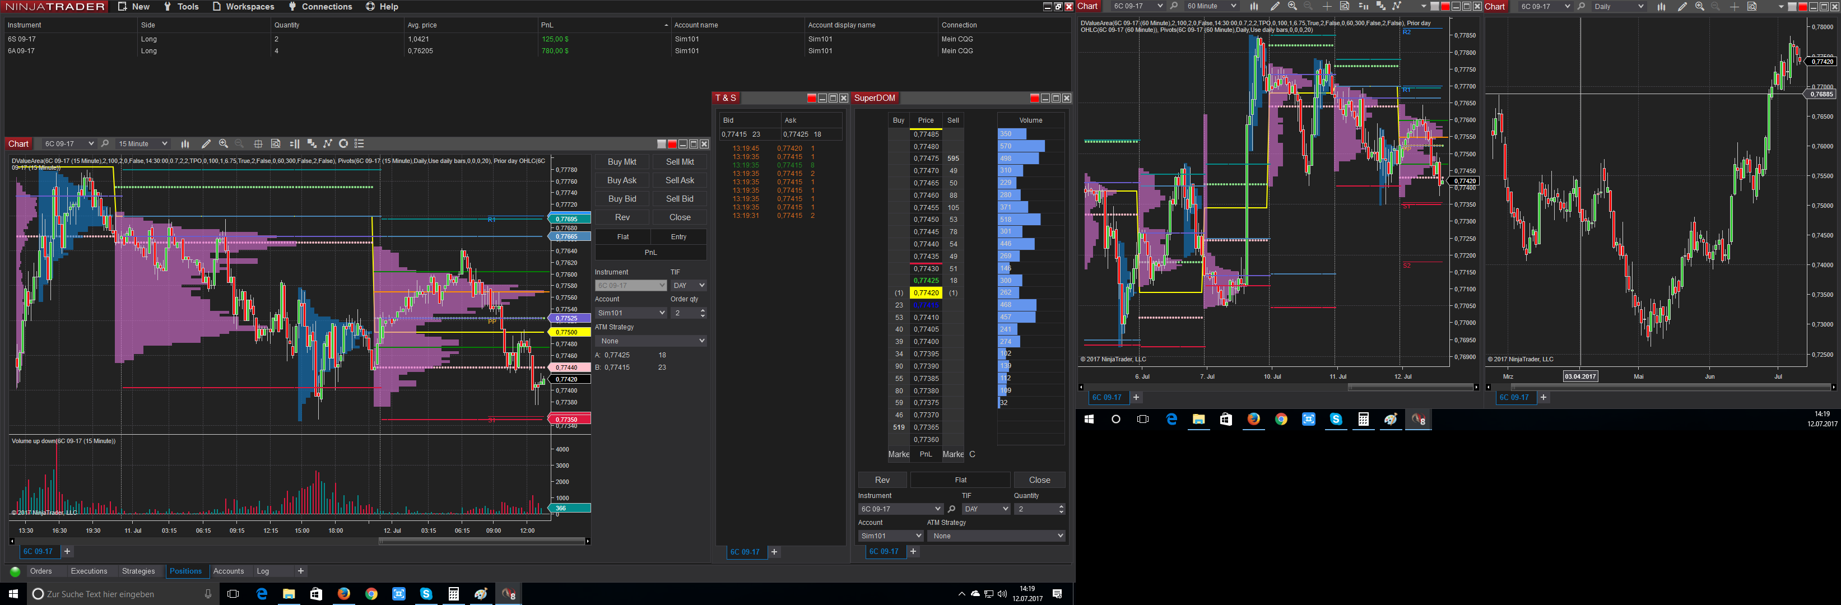Open data box icon in 60 Minute chart
1841x605 pixels.
[x=1344, y=6]
